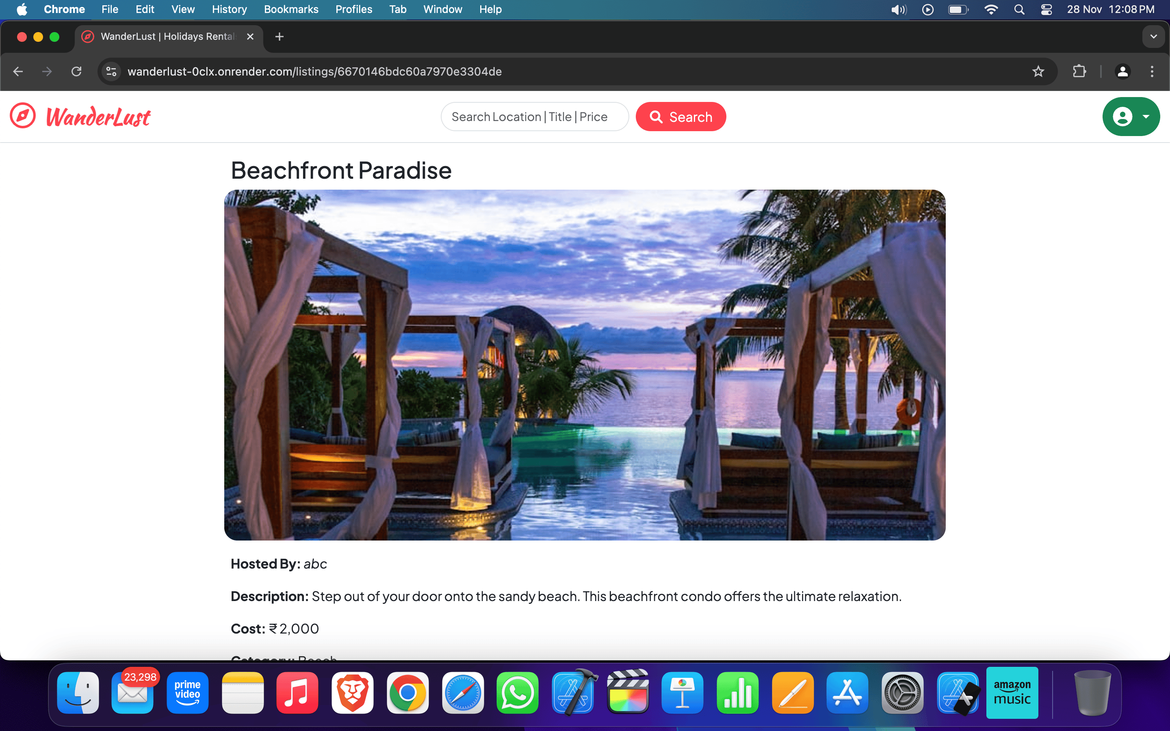The height and width of the screenshot is (731, 1170).
Task: Open WhatsApp from the dock
Action: point(517,692)
